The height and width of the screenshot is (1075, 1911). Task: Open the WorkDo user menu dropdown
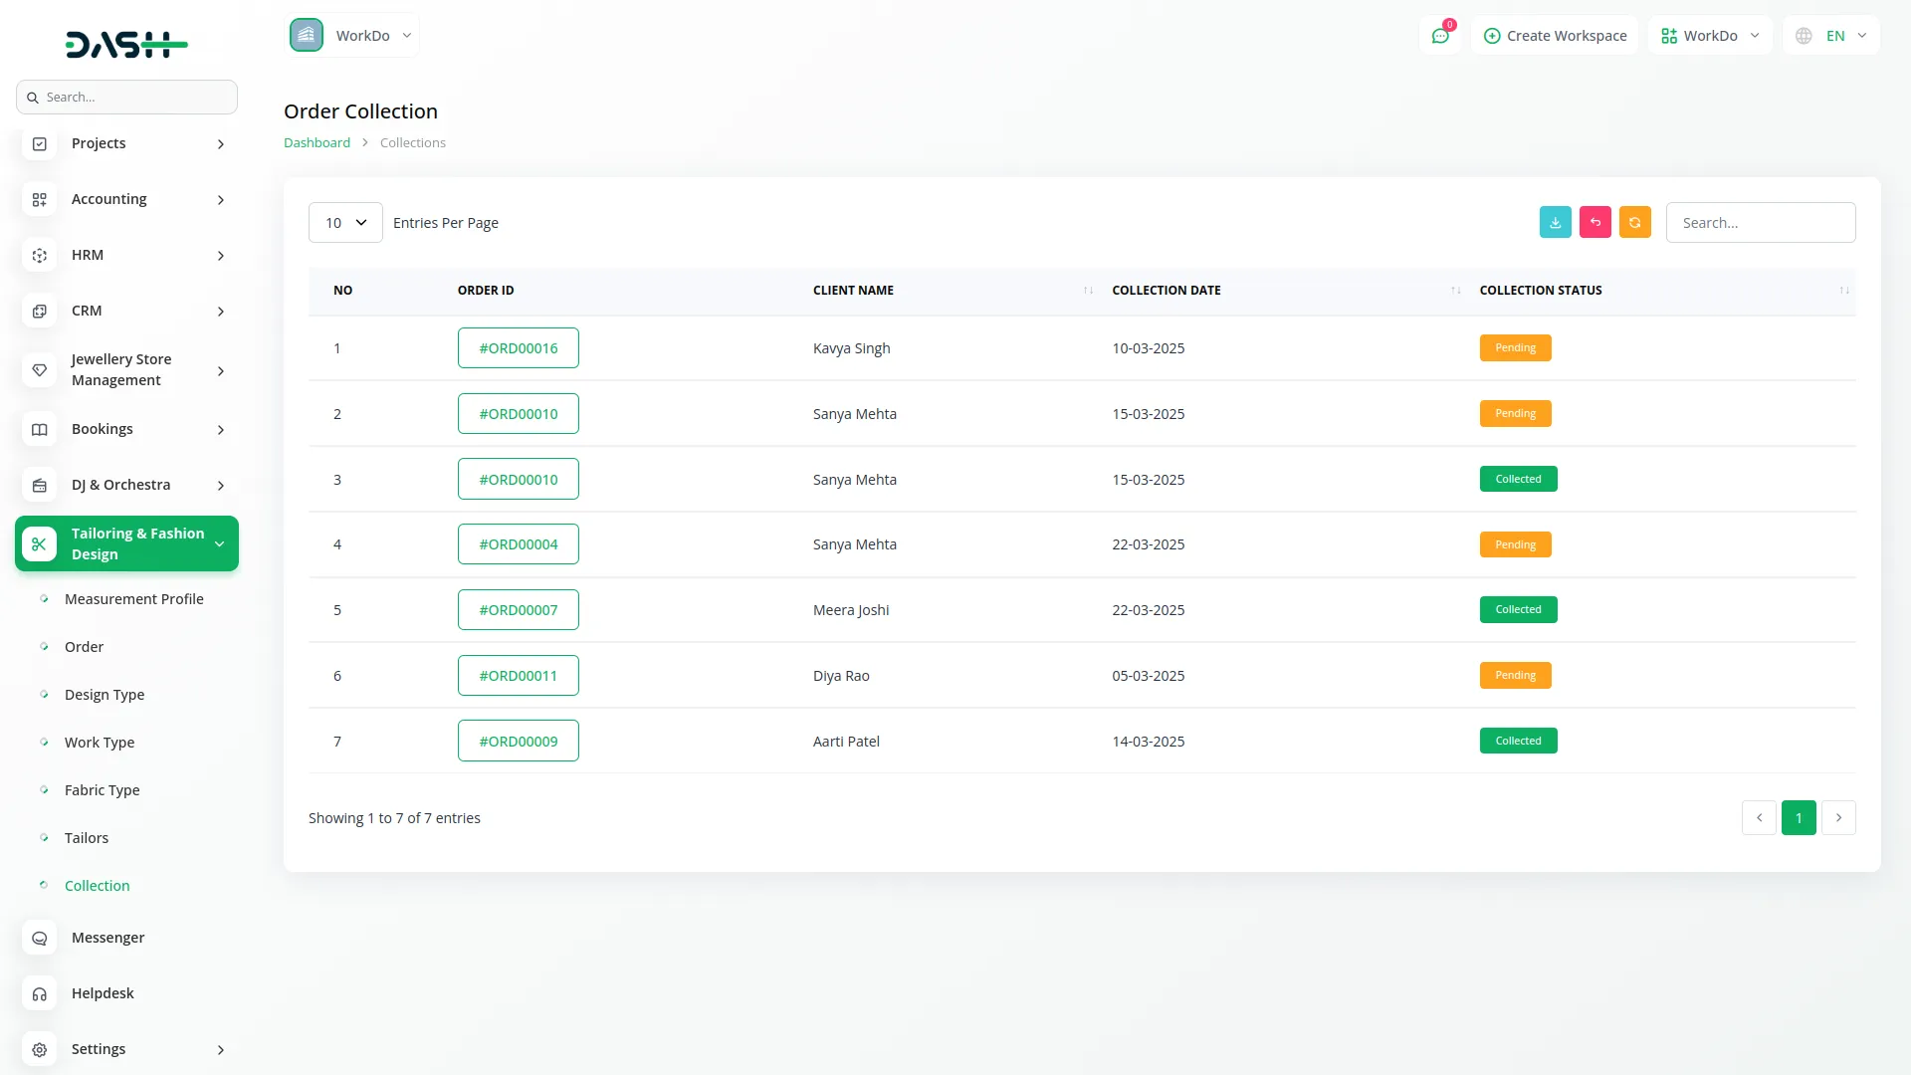click(x=1710, y=36)
